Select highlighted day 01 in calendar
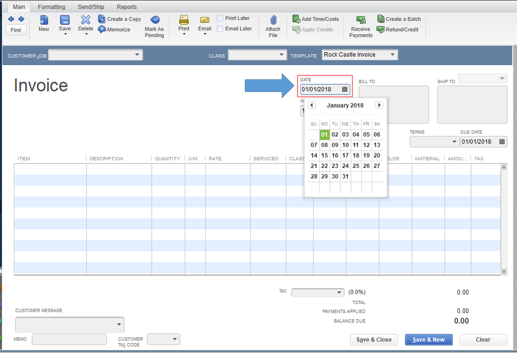517x353 pixels. [324, 134]
